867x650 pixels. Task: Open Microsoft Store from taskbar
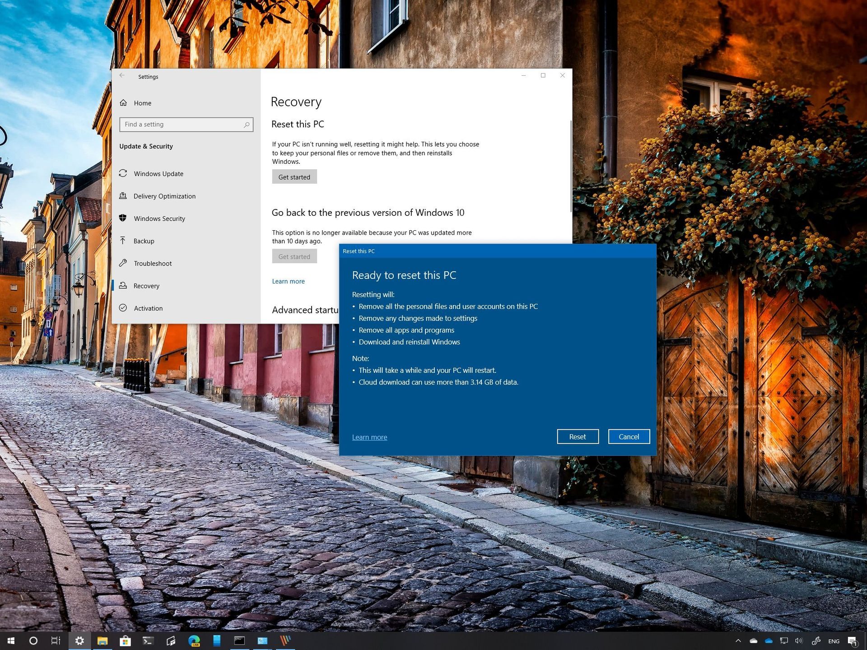(125, 641)
